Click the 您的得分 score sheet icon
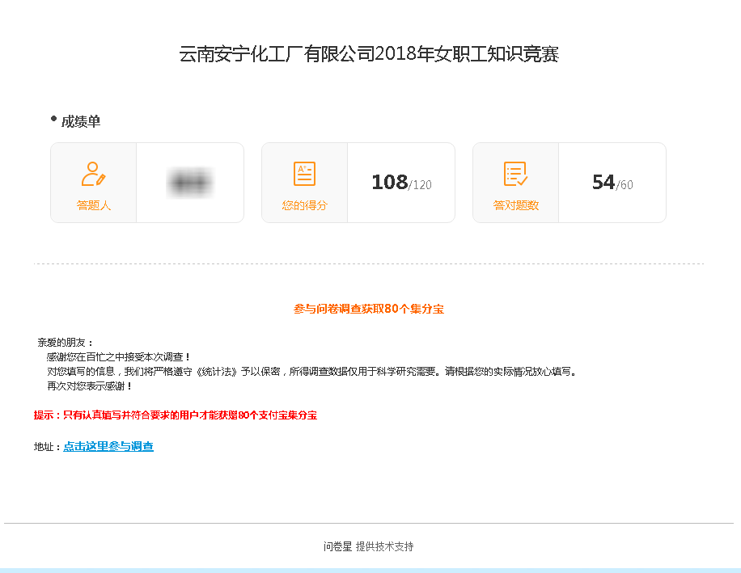 304,174
